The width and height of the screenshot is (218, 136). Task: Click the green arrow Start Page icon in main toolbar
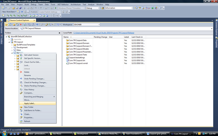click(x=153, y=8)
